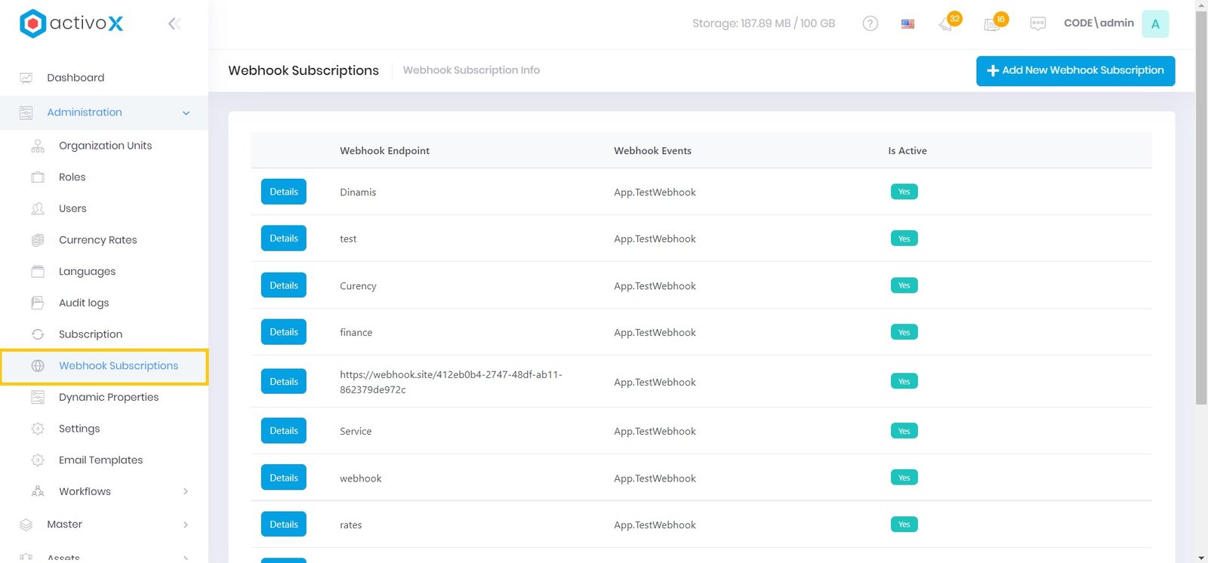Go to Dashboard
The width and height of the screenshot is (1208, 563).
pyautogui.click(x=75, y=78)
